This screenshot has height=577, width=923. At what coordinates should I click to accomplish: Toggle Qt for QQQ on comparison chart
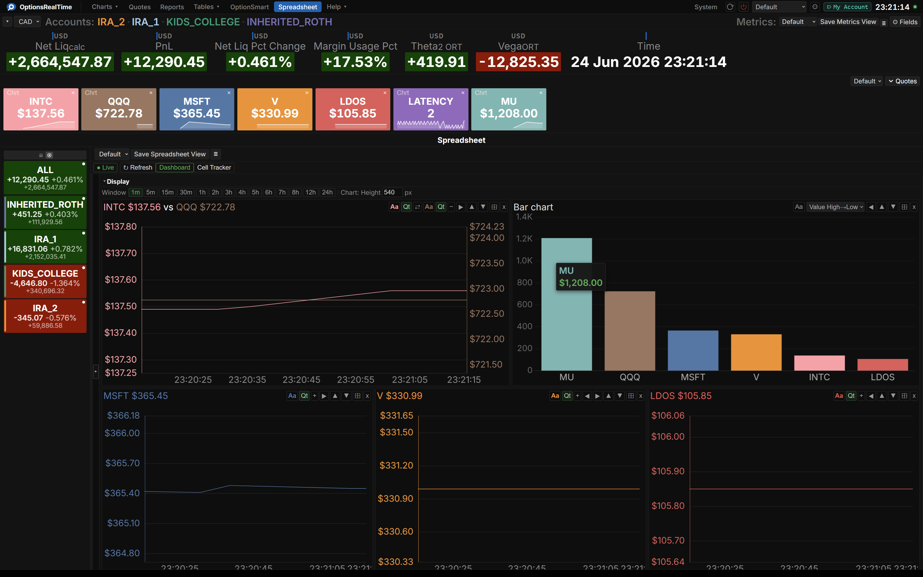[441, 207]
